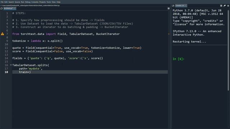The width and height of the screenshot is (230, 129).
Task: Open the Projects menu
Action: [42, 2]
